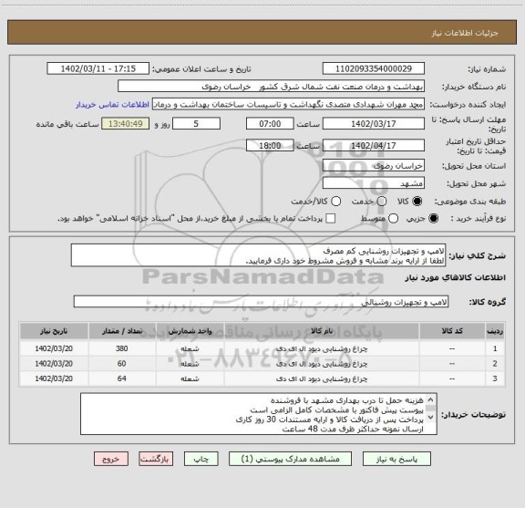Select the متوسط purchase type radio
525x508 pixels.
(x=393, y=219)
